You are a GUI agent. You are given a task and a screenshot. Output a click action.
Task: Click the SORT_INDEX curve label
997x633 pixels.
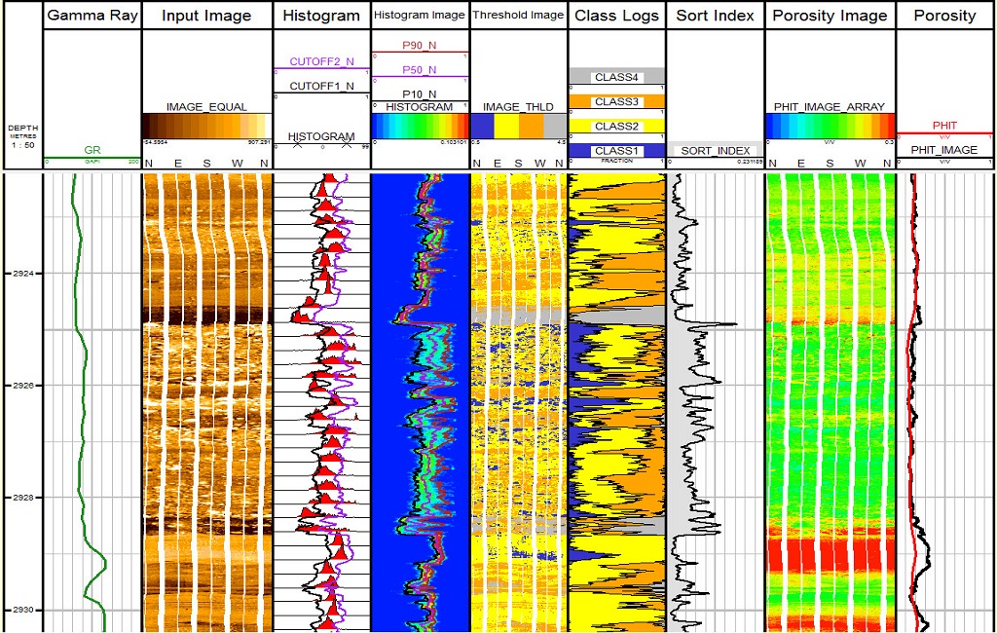click(x=715, y=151)
